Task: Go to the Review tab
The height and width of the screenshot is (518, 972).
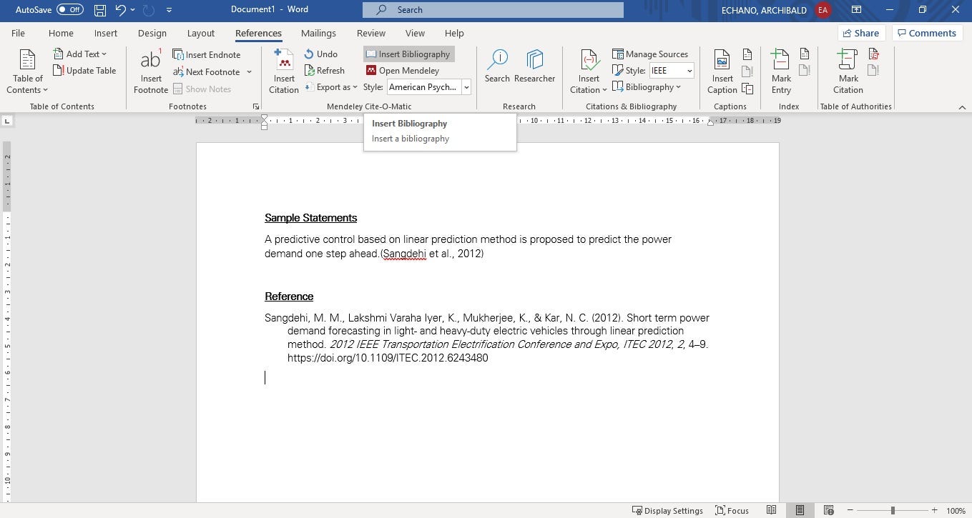Action: [x=371, y=33]
